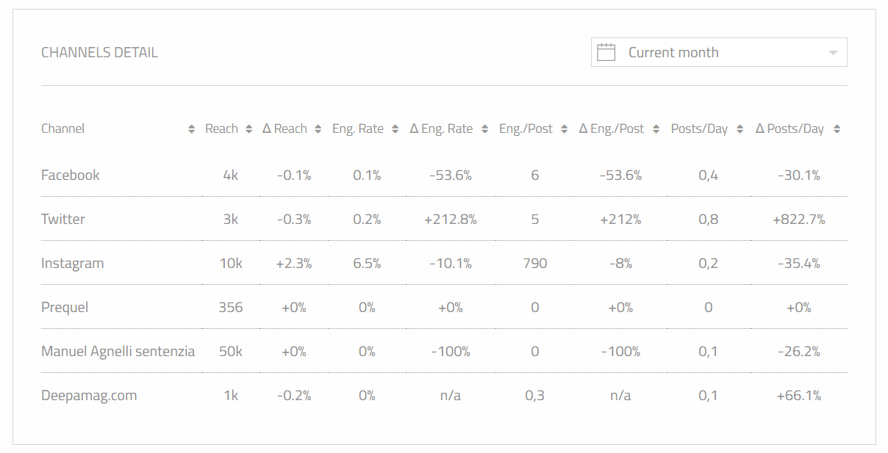This screenshot has width=888, height=453.
Task: Click sort arrows beside Δ Posts/Day
Action: tap(836, 129)
